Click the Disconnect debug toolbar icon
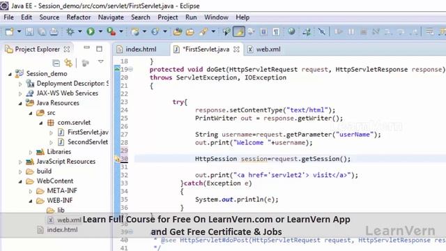This screenshot has height=251, width=446. pyautogui.click(x=376, y=31)
